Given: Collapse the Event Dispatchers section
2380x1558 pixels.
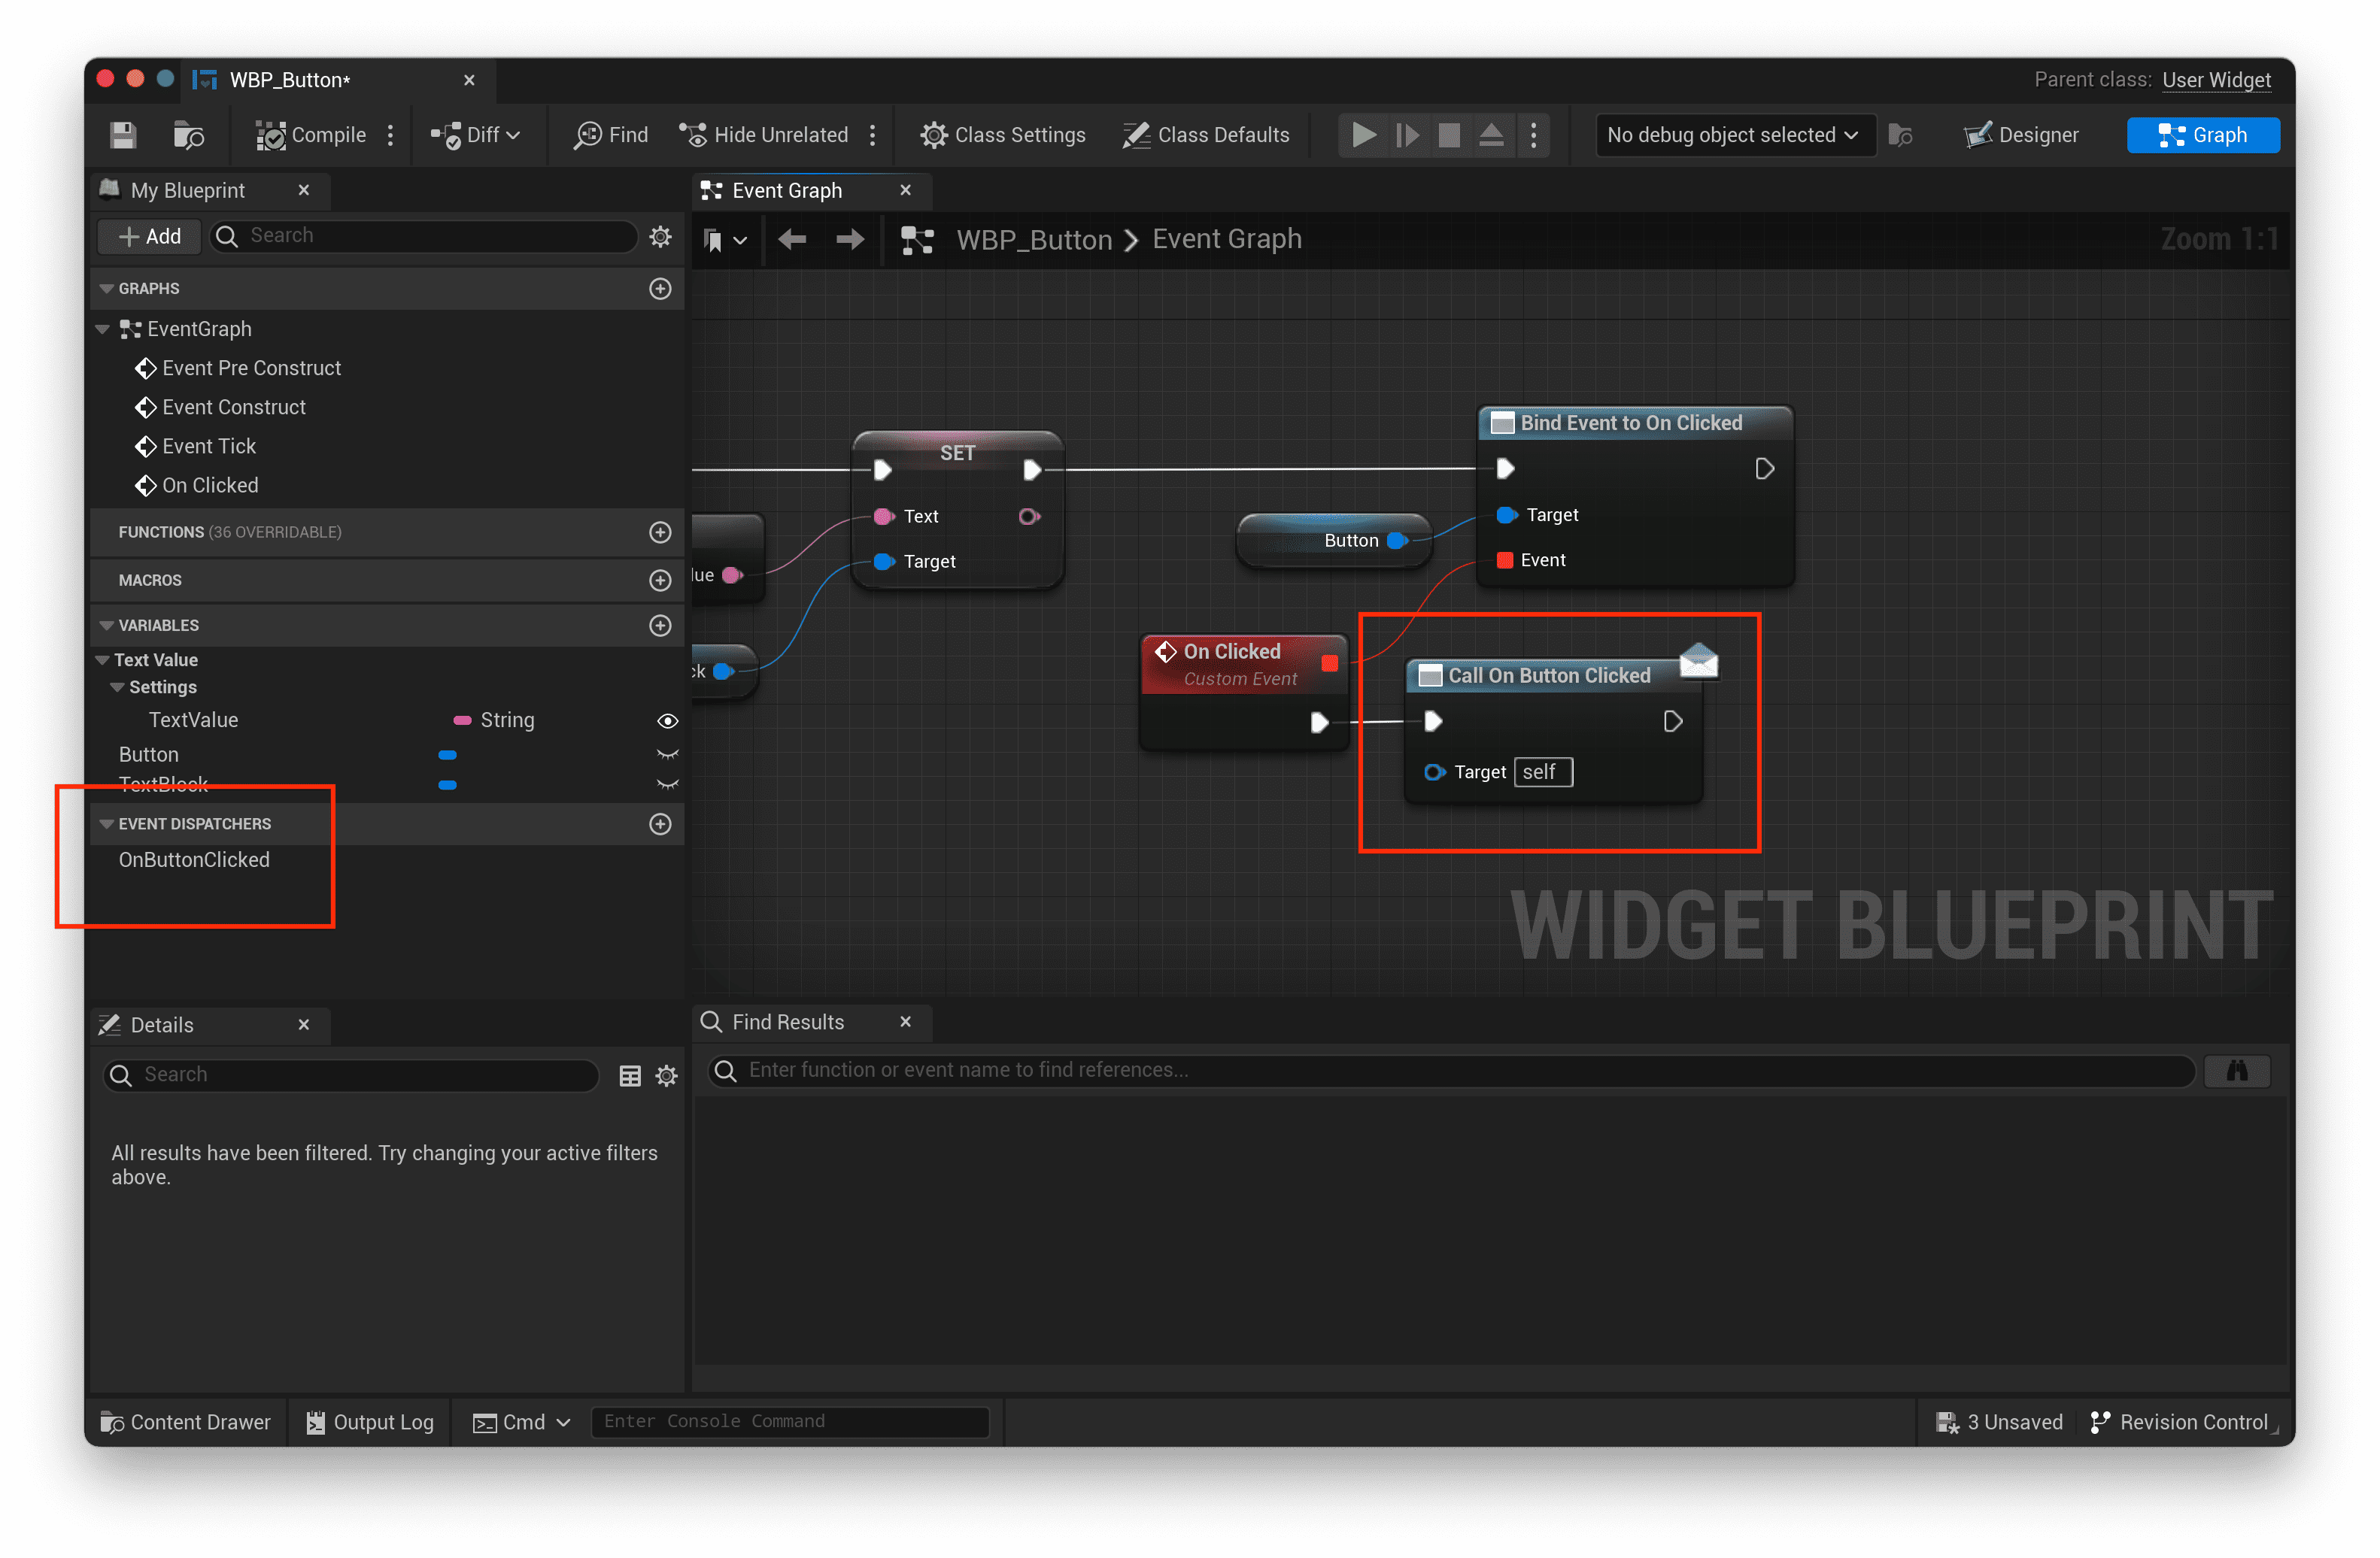Looking at the screenshot, I should pyautogui.click(x=107, y=823).
